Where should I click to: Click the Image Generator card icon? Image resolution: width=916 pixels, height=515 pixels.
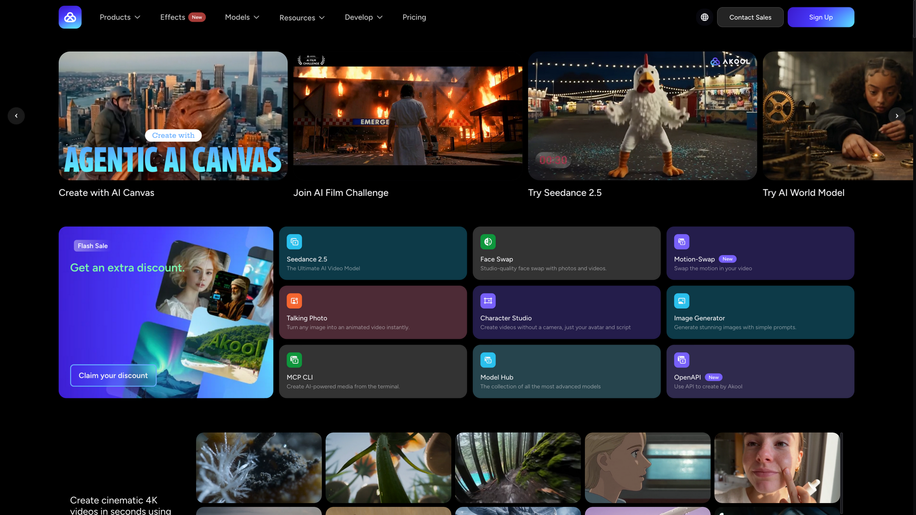[x=682, y=301]
